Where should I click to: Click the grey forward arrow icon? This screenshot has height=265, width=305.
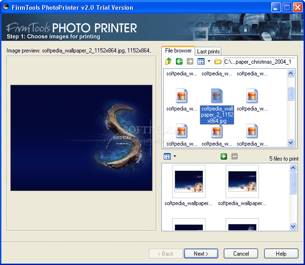coord(190,61)
